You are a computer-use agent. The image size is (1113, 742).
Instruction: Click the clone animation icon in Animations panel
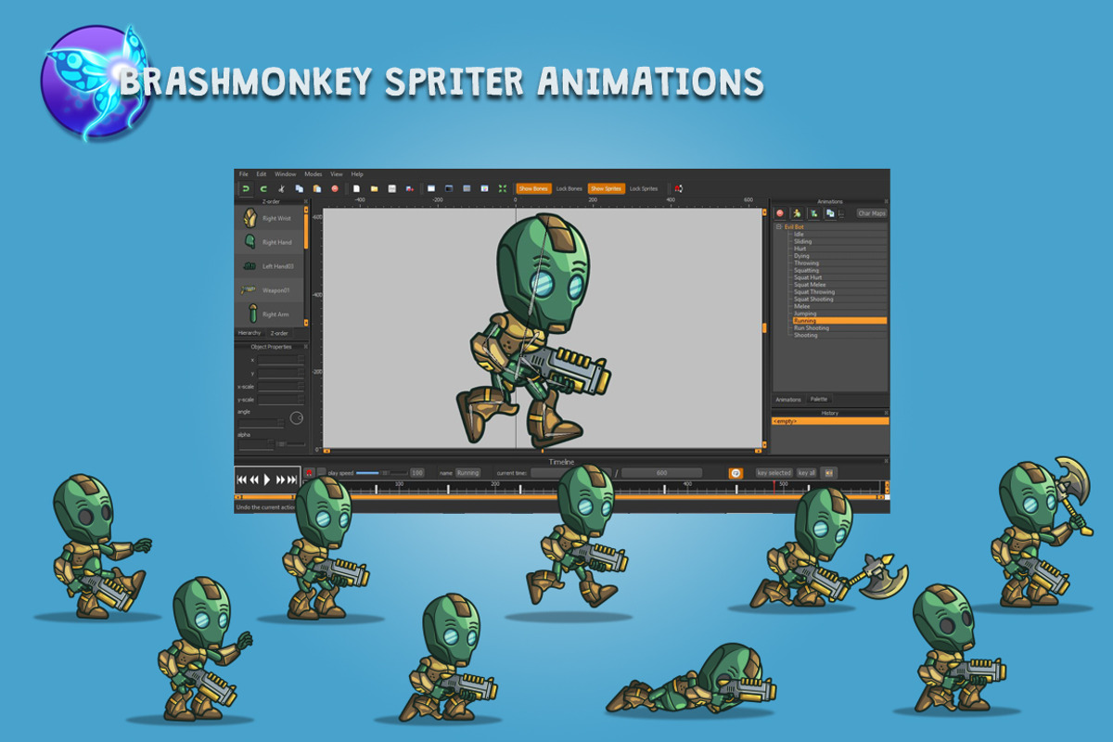(x=830, y=213)
